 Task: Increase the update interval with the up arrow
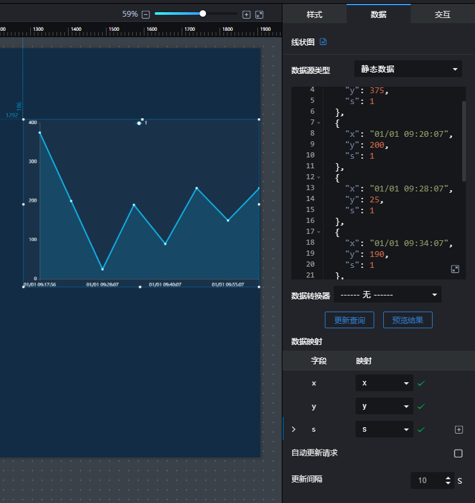click(448, 478)
